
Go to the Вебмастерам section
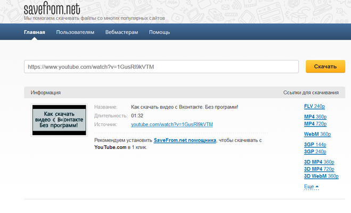click(121, 32)
